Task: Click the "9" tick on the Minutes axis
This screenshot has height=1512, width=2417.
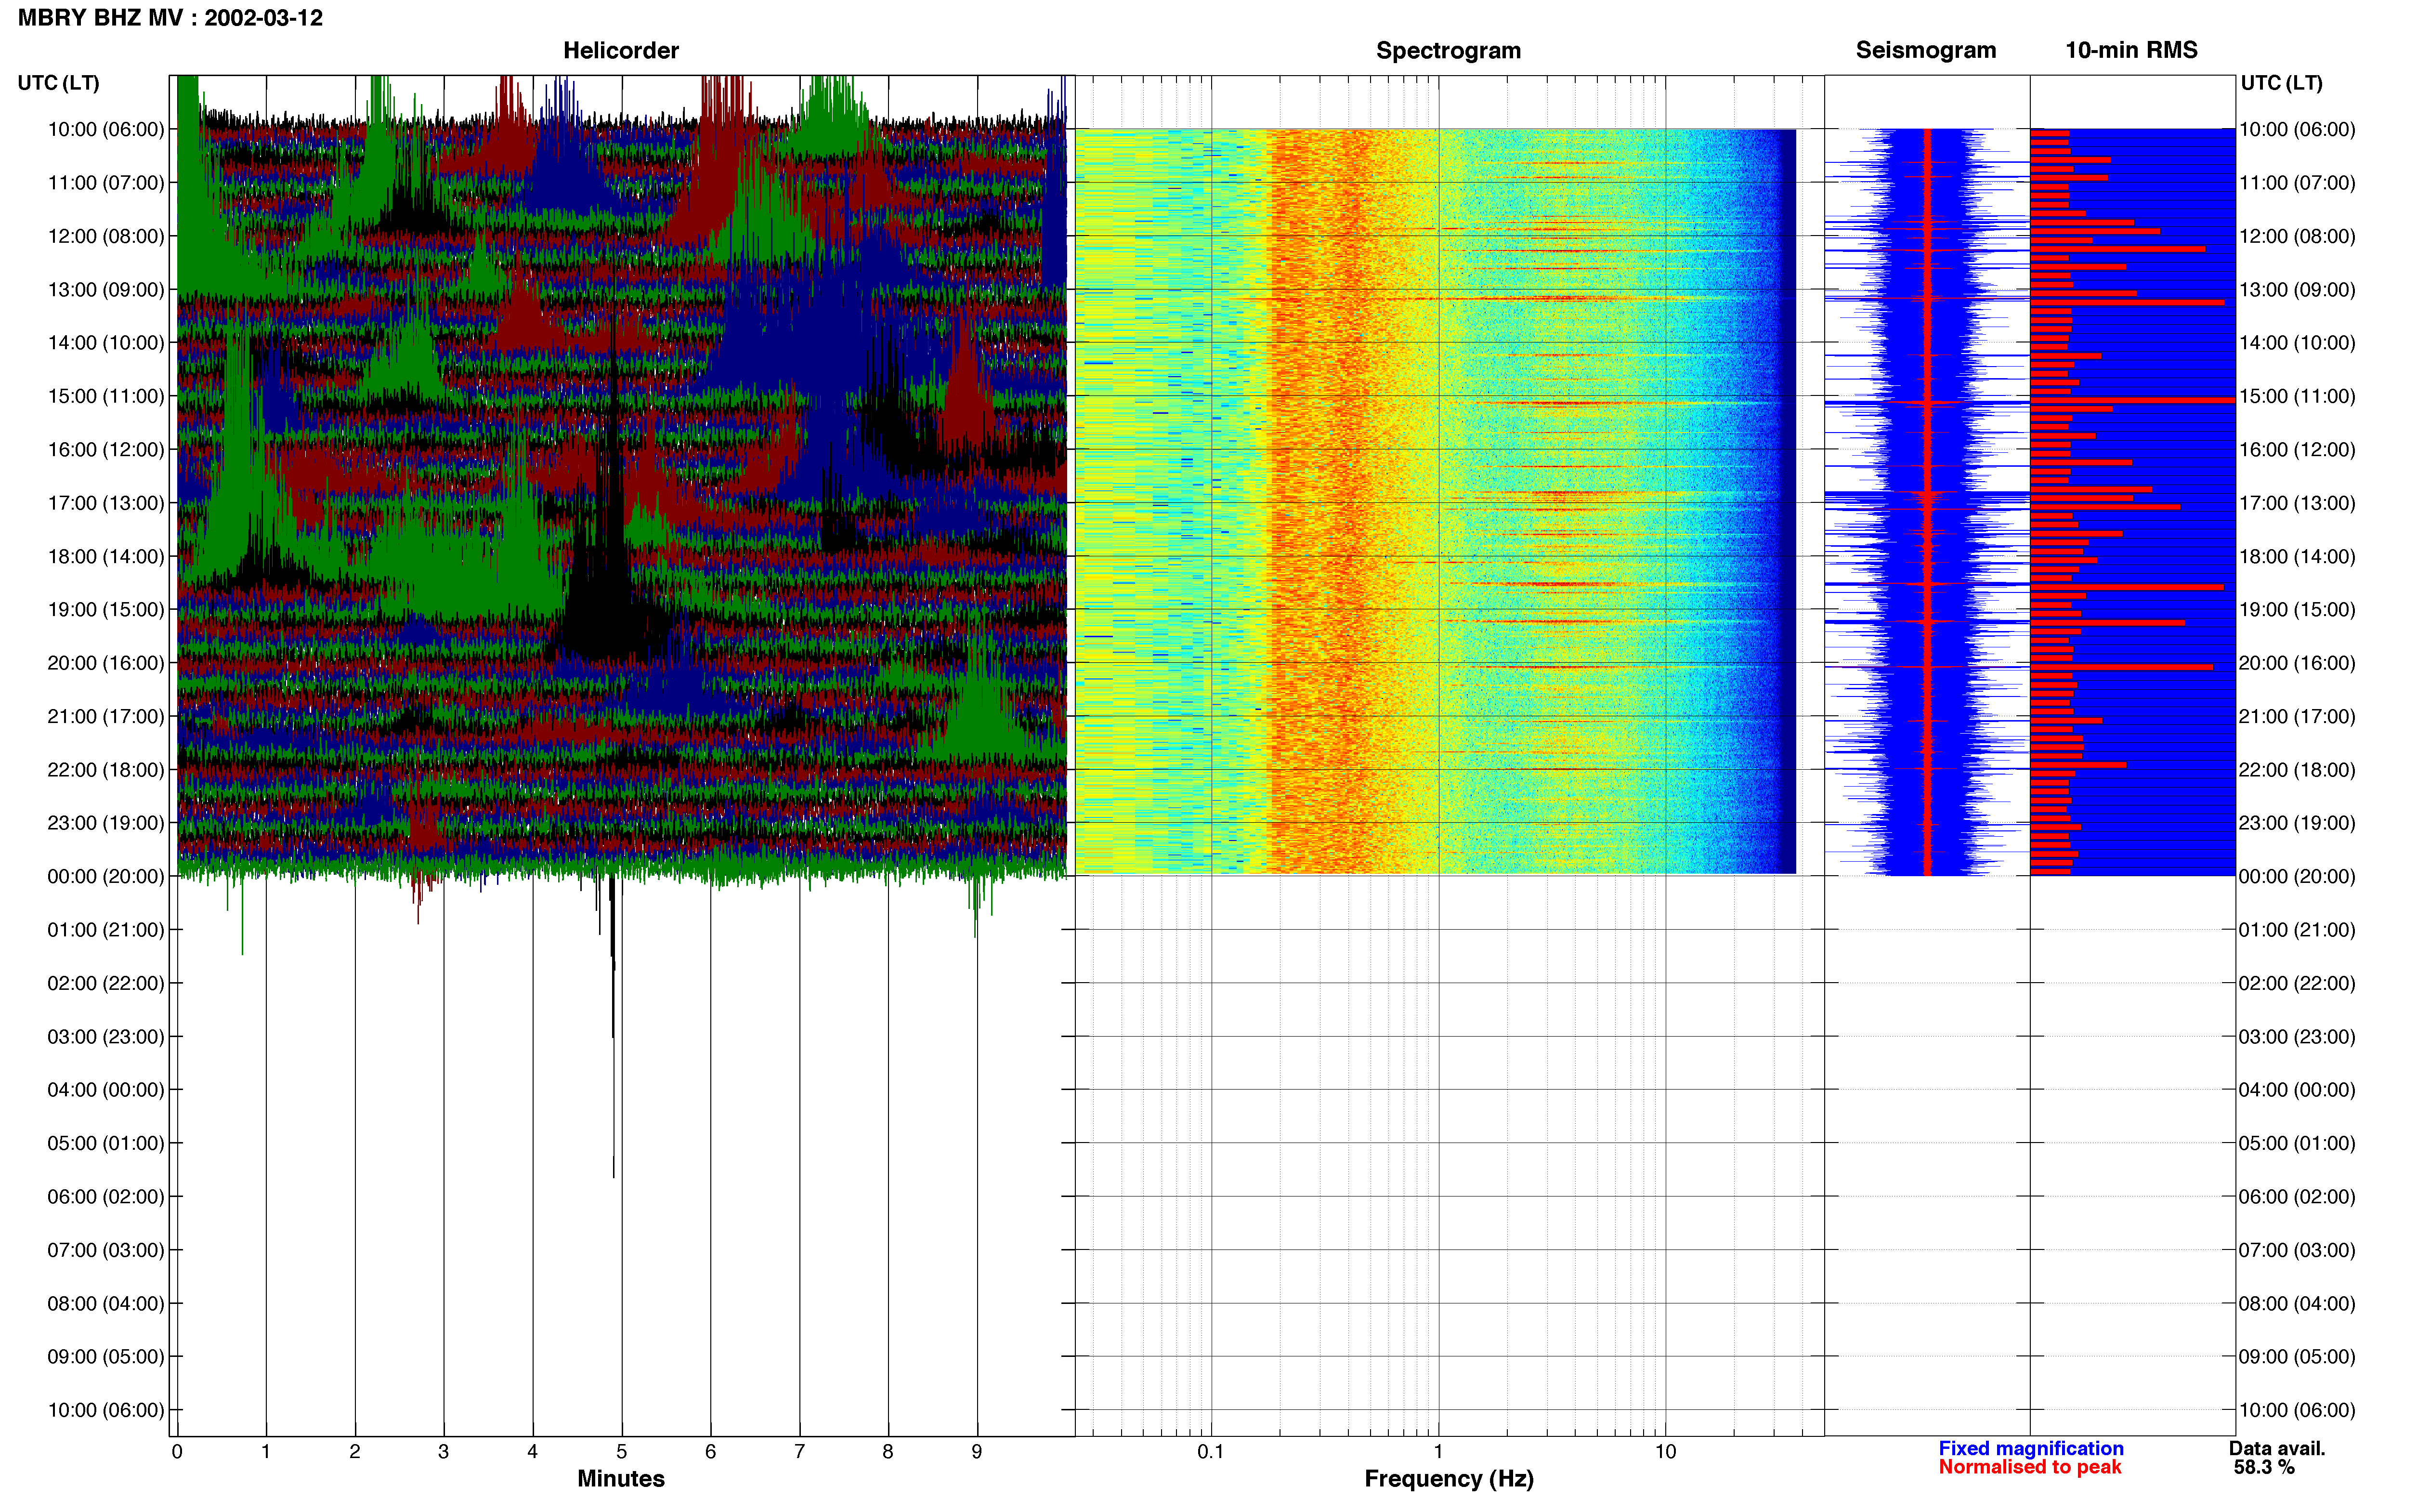Action: tap(977, 1451)
